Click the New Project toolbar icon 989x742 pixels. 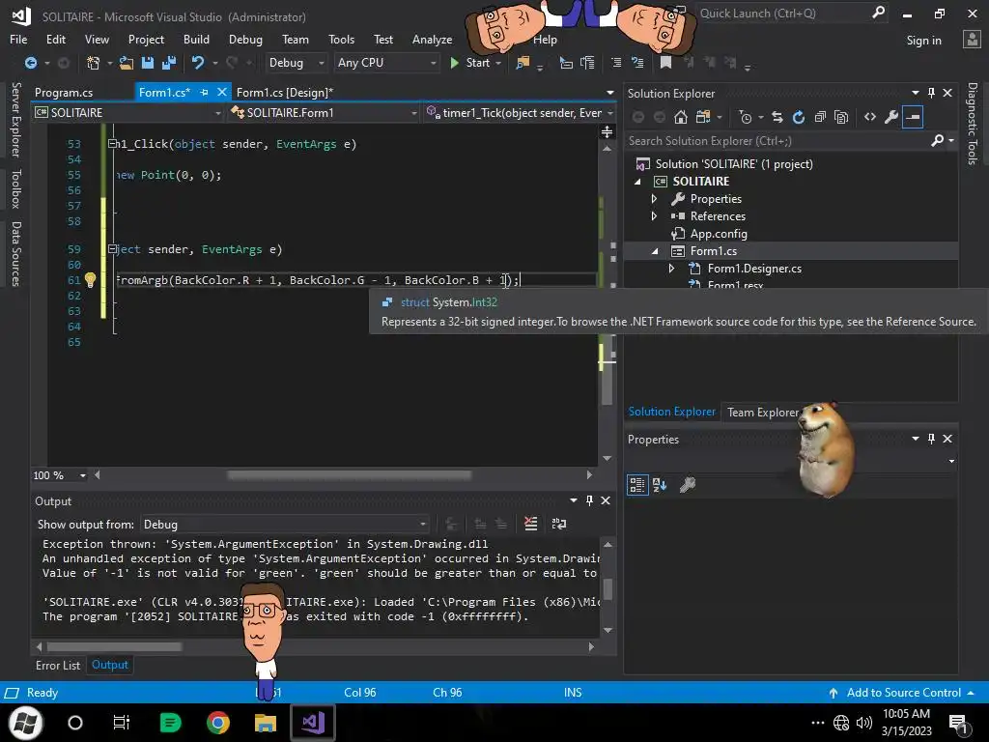click(93, 63)
